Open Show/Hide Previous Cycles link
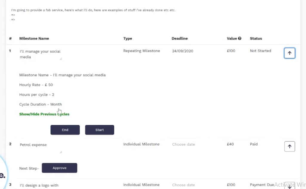The image size is (306, 189). coord(44,114)
